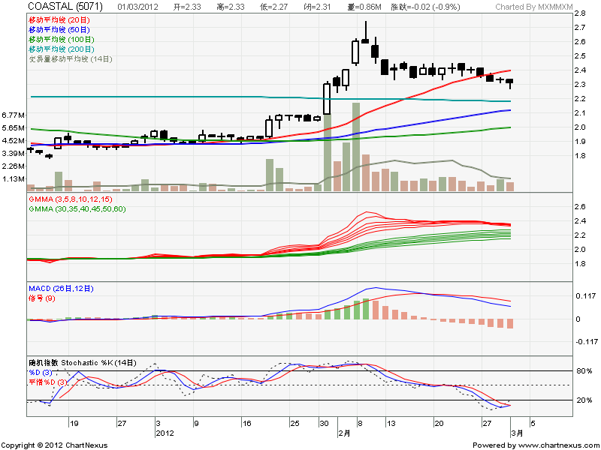The image size is (601, 450).
Task: Select the MACD (26日,12日) indicator label
Action: 62,288
